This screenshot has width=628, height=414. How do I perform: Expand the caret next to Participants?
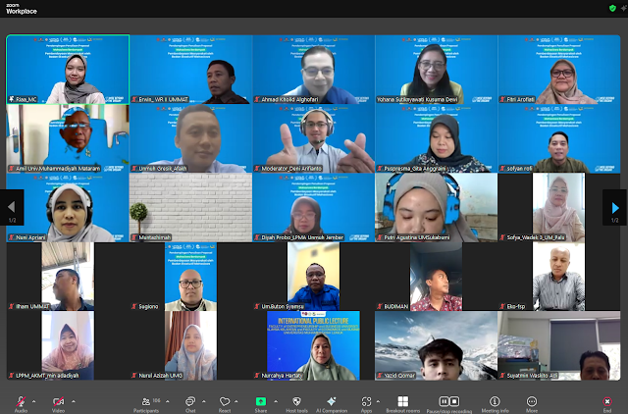(x=169, y=400)
